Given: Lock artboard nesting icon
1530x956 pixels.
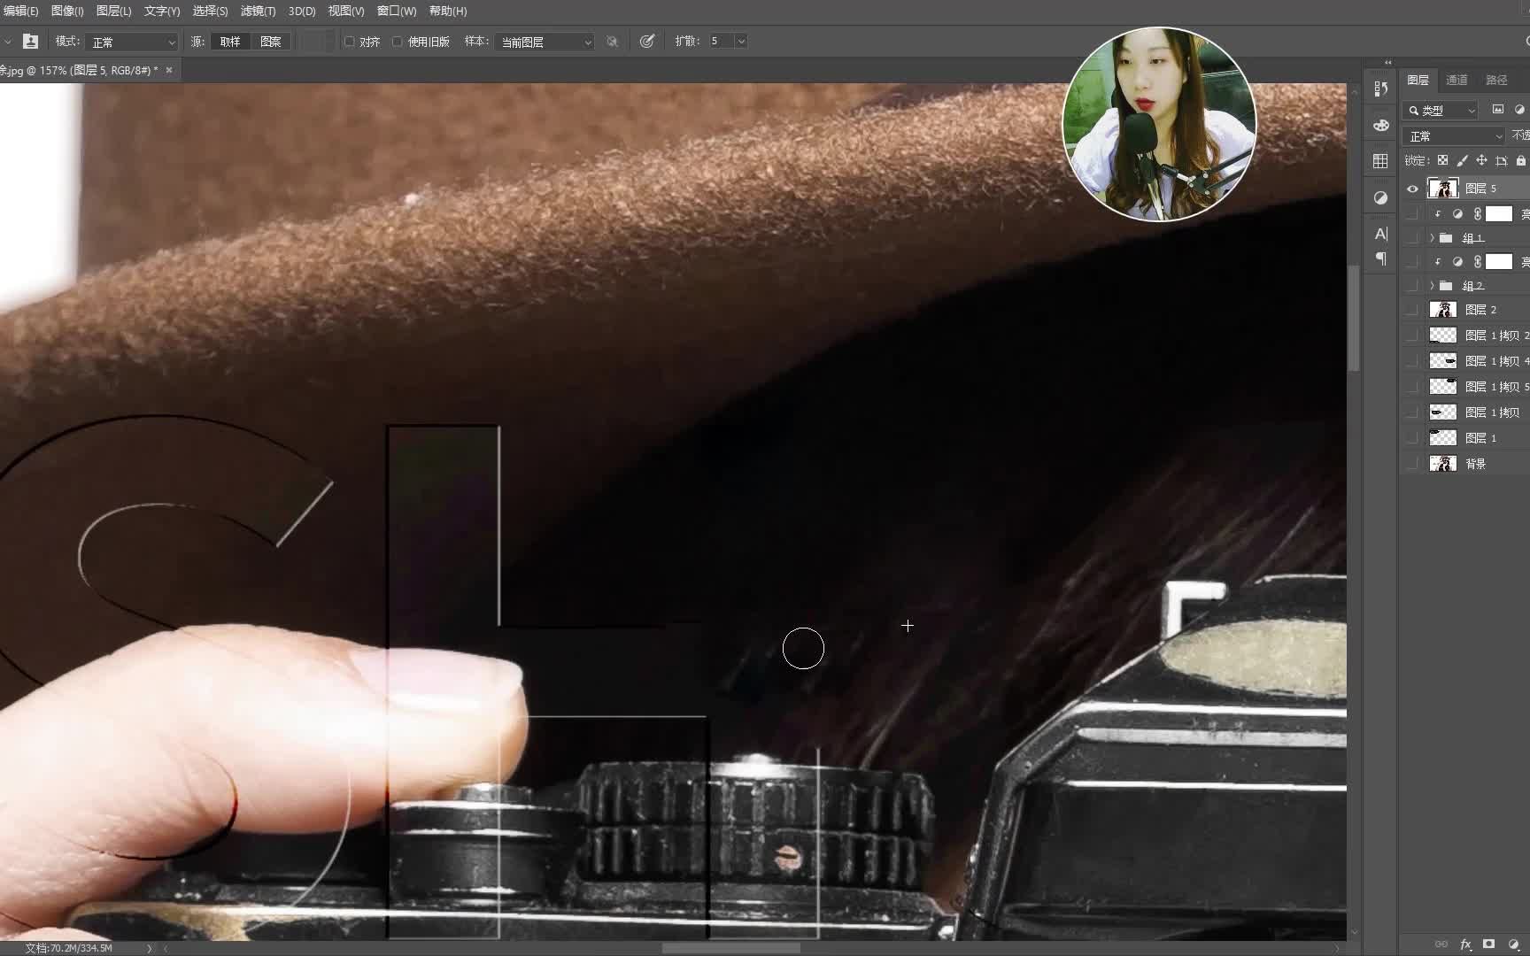Looking at the screenshot, I should tap(1501, 160).
